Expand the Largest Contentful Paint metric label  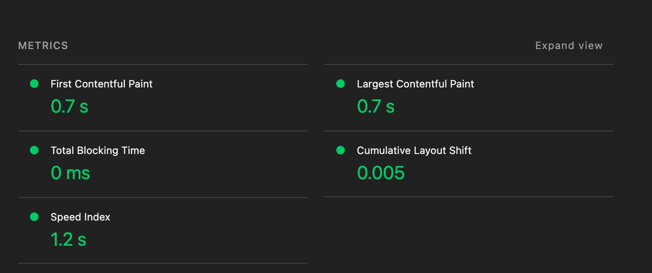tap(415, 84)
